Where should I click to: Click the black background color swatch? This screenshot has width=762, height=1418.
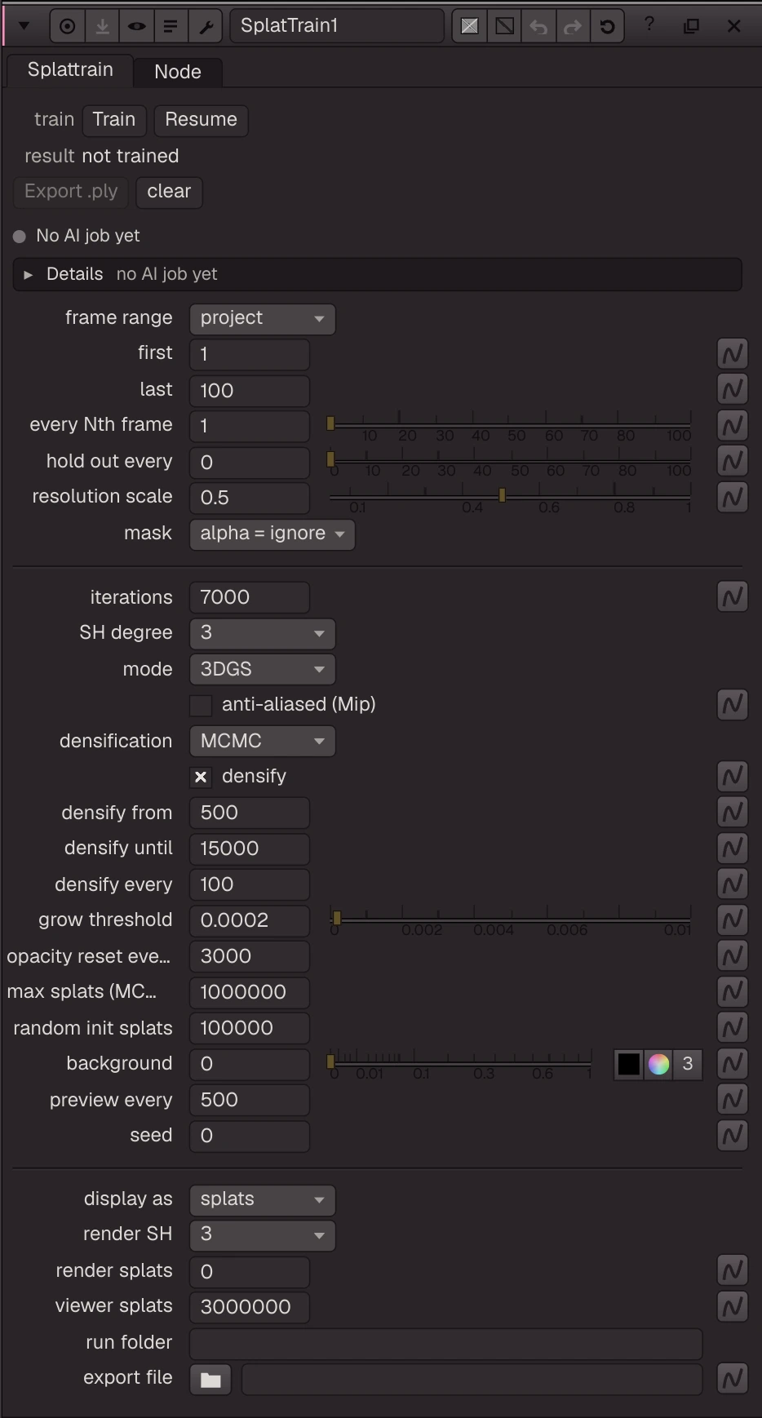(629, 1064)
